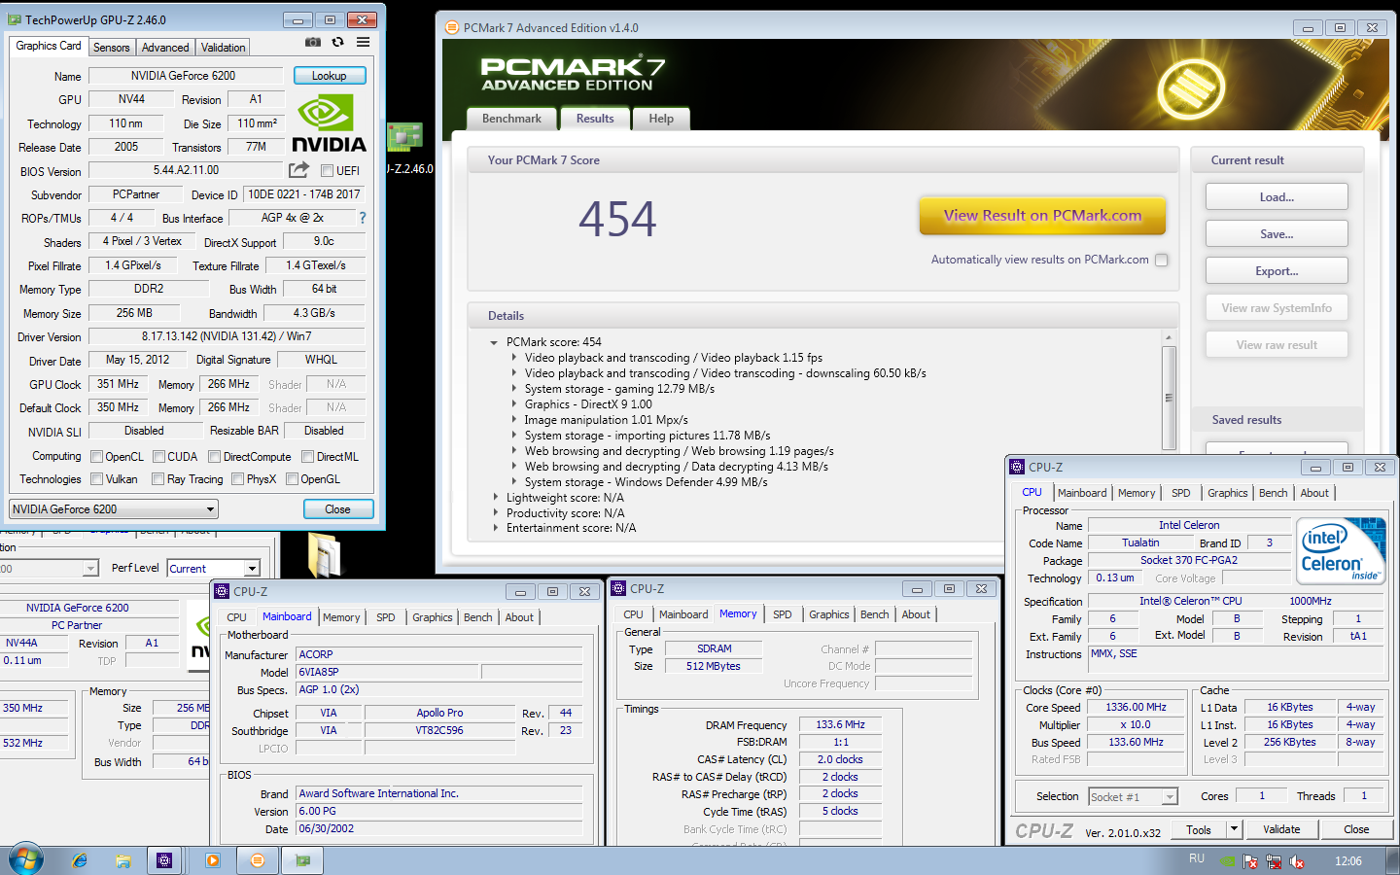This screenshot has height=875, width=1400.
Task: Switch to GPU-Z taskbar button
Action: 302,860
